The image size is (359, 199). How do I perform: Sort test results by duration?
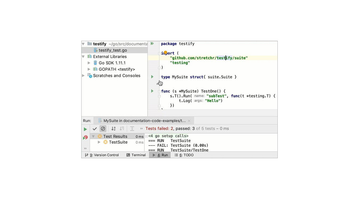pyautogui.click(x=122, y=129)
